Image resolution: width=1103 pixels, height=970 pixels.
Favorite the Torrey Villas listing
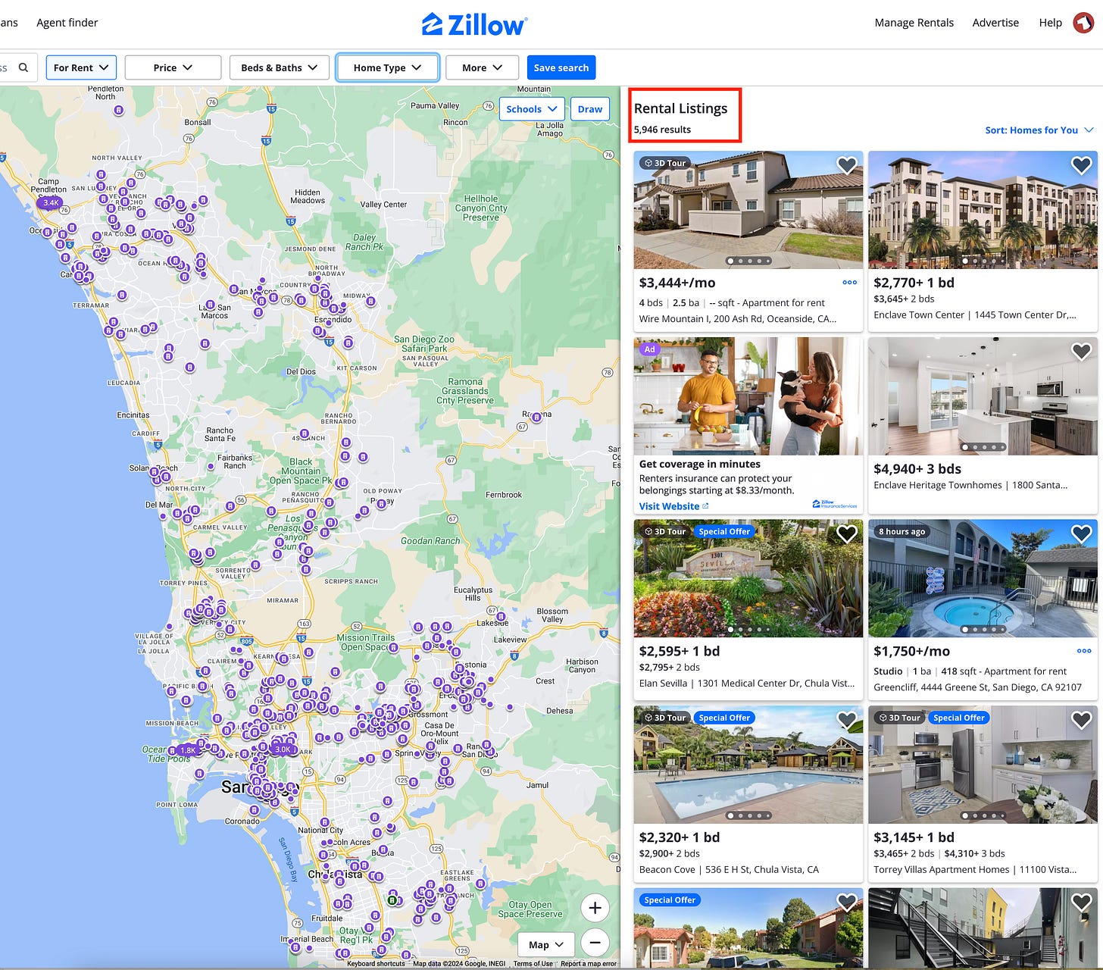pyautogui.click(x=1081, y=720)
